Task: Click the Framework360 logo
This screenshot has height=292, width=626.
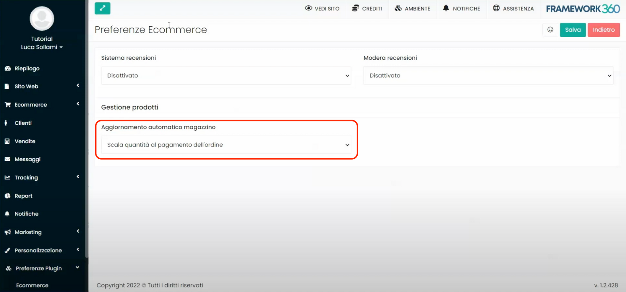Action: pyautogui.click(x=583, y=9)
